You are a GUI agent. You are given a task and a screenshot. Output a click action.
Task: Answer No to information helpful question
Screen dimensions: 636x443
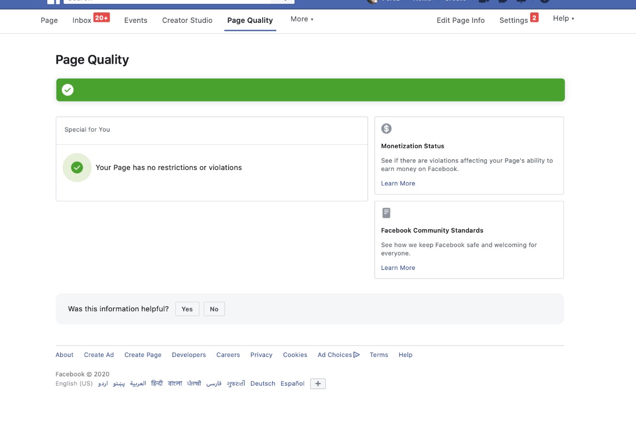[214, 309]
